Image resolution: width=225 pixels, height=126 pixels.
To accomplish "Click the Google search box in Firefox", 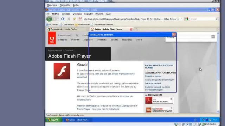I will coord(202,19).
